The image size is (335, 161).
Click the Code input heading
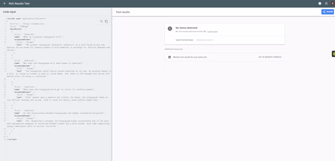[9, 12]
